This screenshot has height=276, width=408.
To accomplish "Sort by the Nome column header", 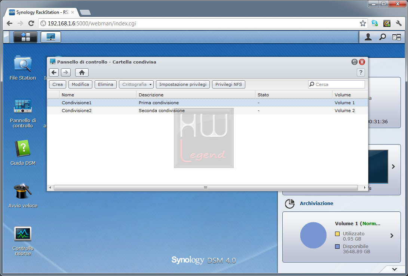I will click(x=98, y=95).
